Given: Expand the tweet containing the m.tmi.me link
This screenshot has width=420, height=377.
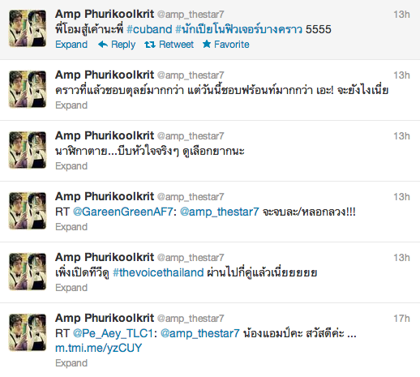Looking at the screenshot, I should click(71, 363).
